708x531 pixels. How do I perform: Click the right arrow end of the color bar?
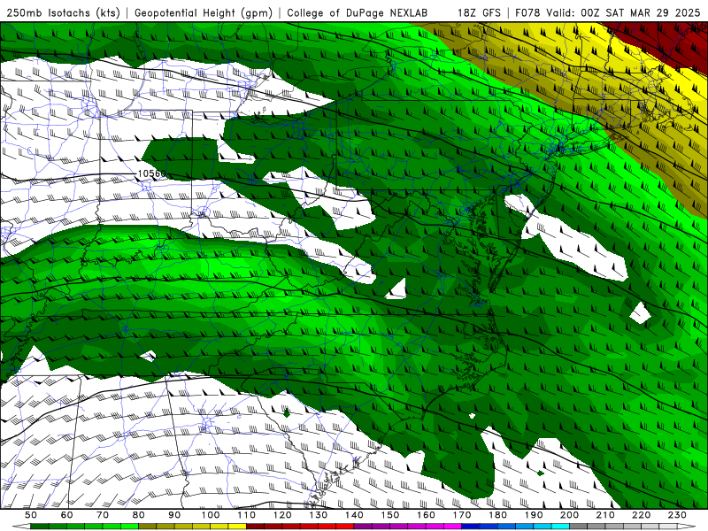tap(686, 527)
